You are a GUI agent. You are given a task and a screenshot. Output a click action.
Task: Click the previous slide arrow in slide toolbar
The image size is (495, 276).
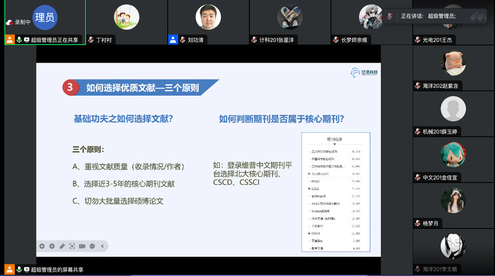tap(42, 246)
